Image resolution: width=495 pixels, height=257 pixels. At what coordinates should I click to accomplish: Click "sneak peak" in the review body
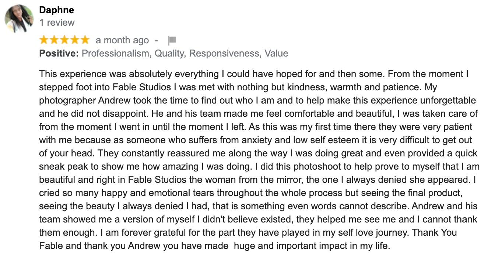click(x=64, y=166)
